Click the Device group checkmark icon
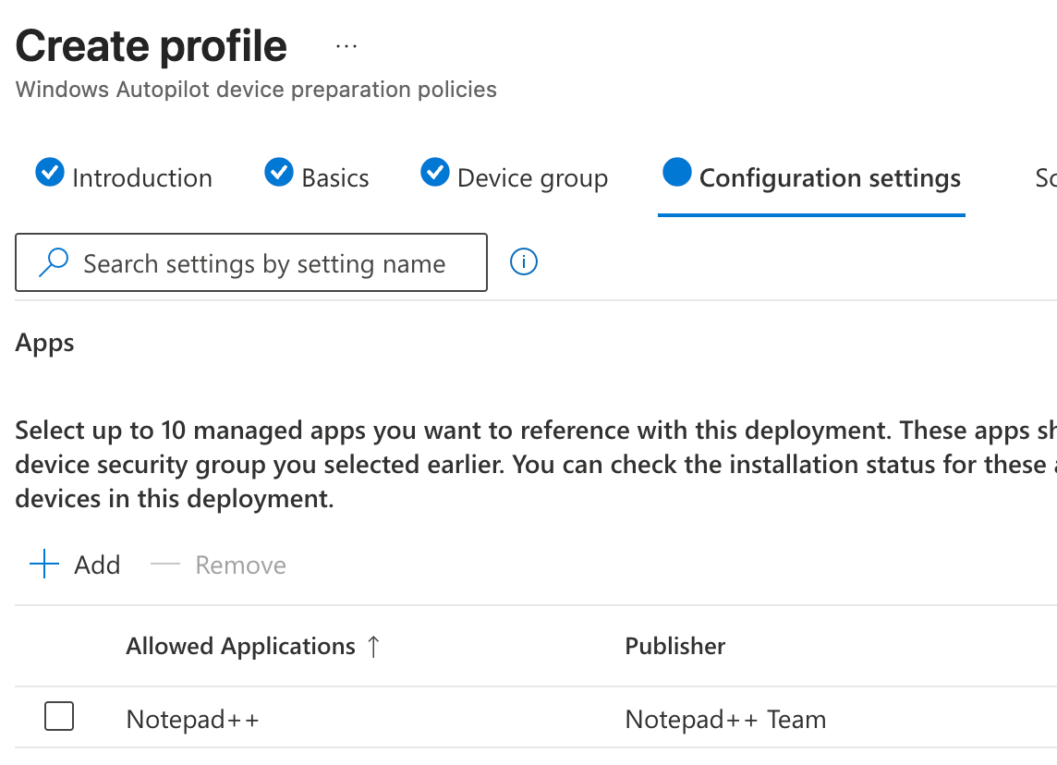The height and width of the screenshot is (765, 1057). [435, 173]
